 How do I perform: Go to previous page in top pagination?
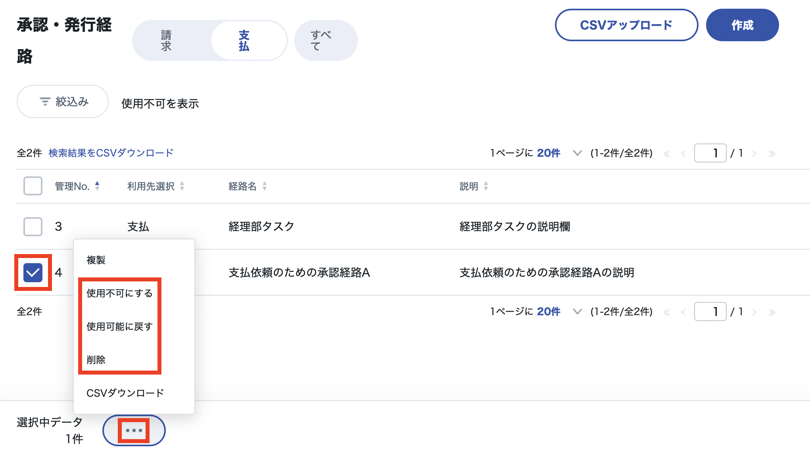[683, 154]
